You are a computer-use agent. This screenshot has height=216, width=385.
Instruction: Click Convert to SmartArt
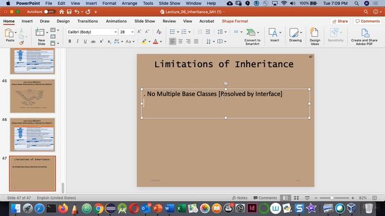(252, 37)
